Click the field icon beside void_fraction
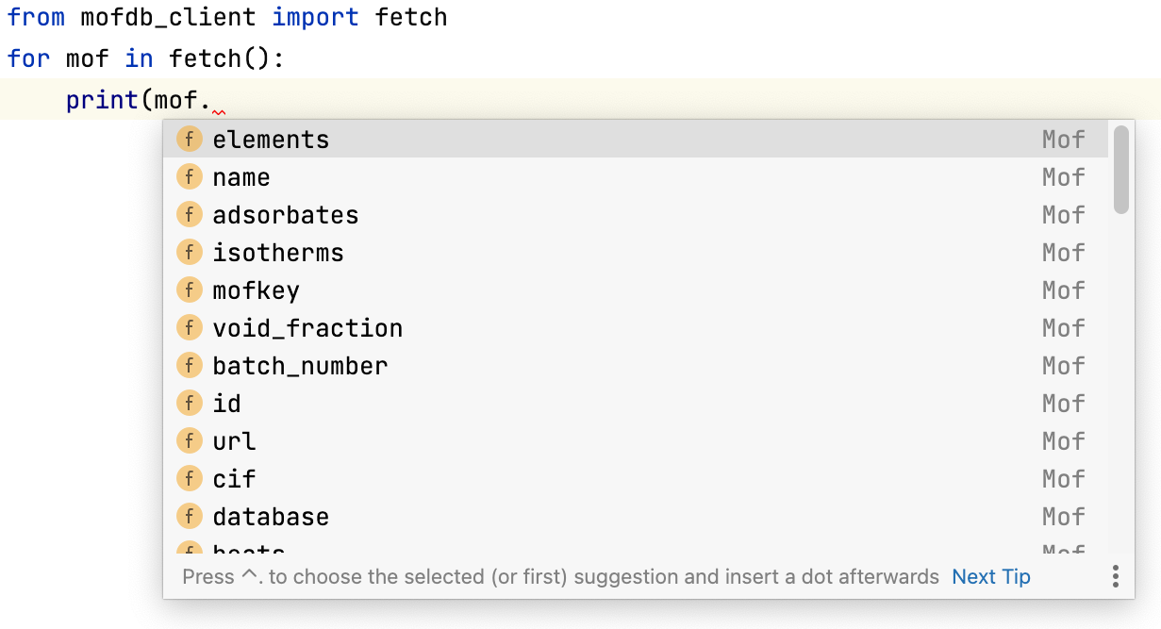 tap(190, 328)
